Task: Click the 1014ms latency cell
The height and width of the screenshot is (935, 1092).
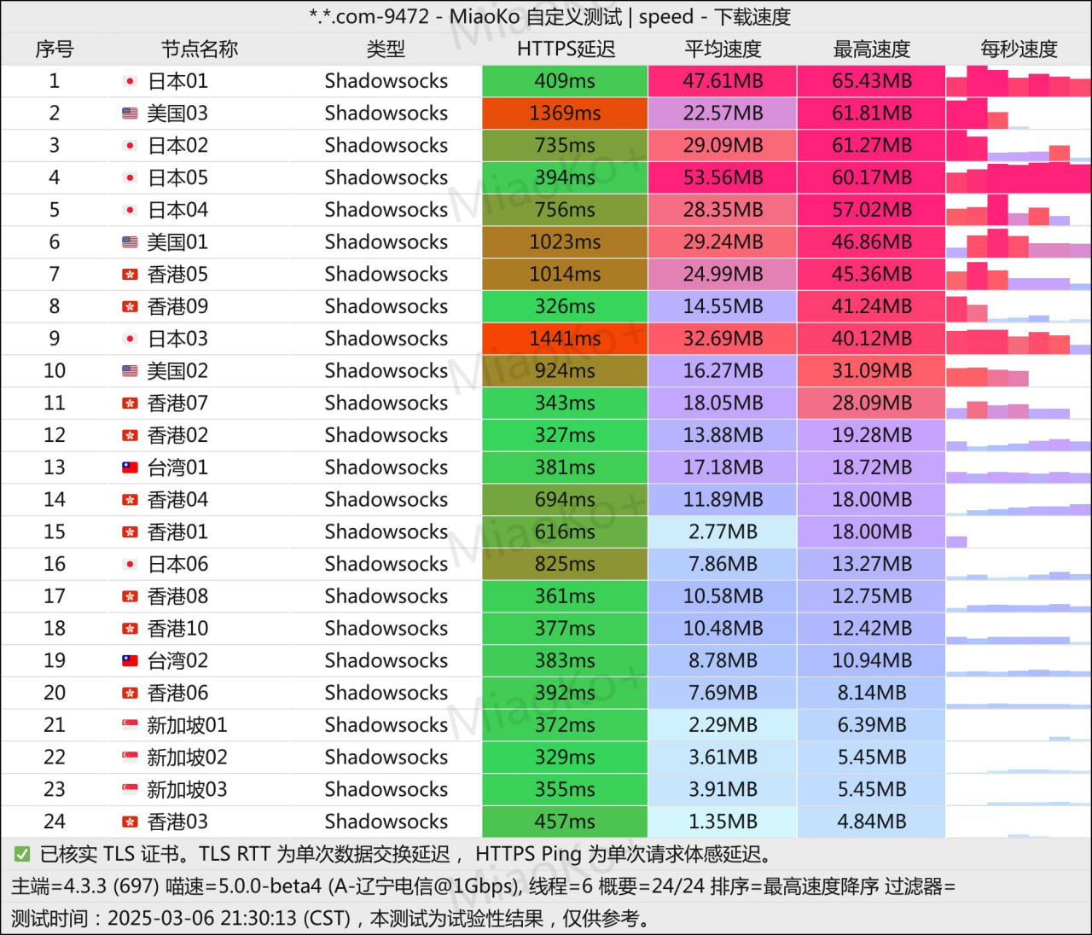Action: [565, 274]
